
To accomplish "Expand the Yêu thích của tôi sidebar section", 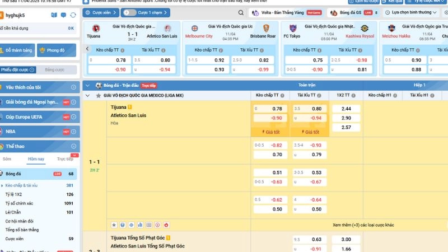I will (x=73, y=87).
